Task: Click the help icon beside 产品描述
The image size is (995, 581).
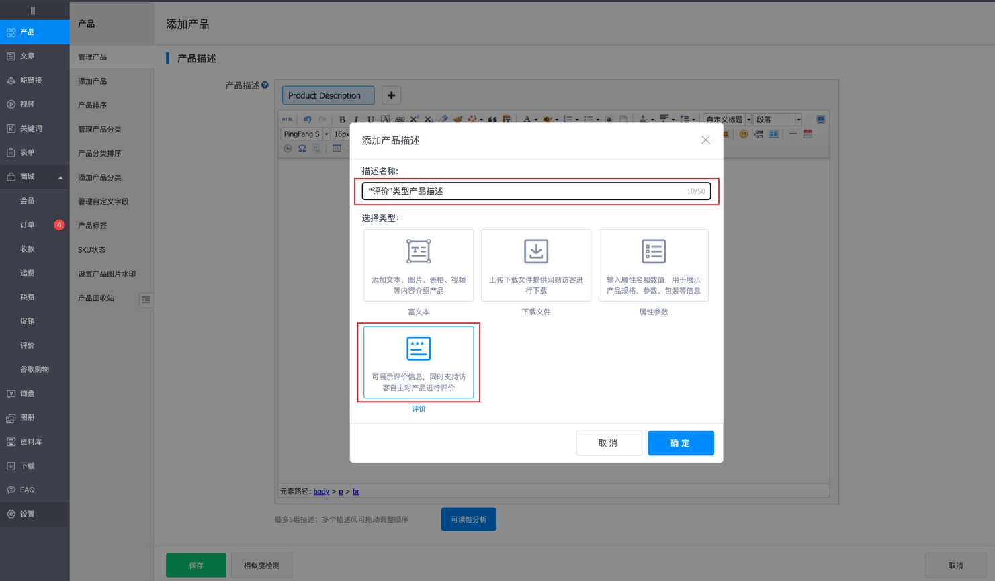Action: (265, 85)
